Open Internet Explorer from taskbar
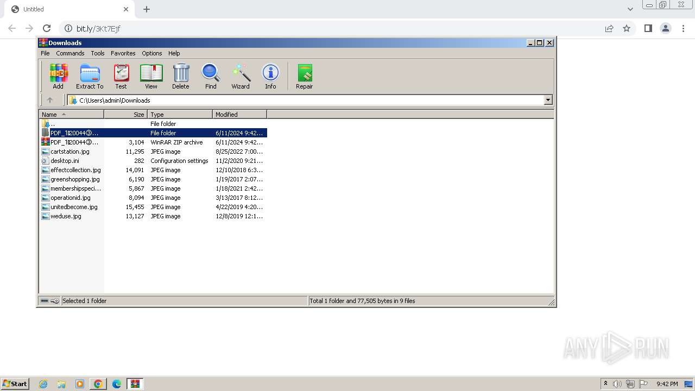Viewport: 695px width, 391px height. coord(43,384)
